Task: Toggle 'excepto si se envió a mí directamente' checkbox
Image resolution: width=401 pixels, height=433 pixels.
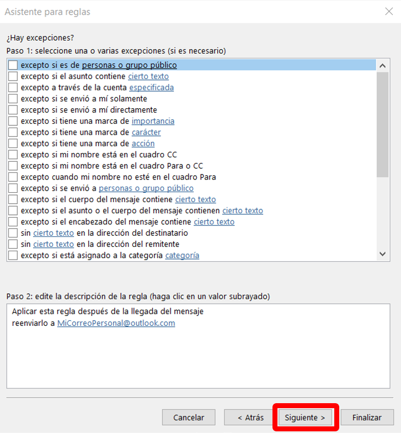Action: [13, 110]
